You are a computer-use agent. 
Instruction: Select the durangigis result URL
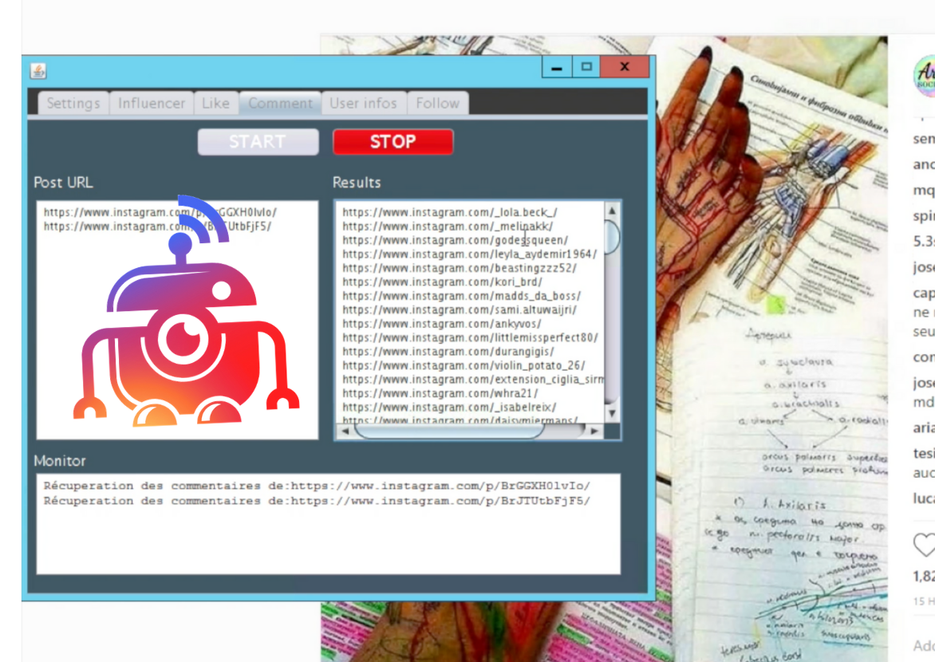[448, 352]
